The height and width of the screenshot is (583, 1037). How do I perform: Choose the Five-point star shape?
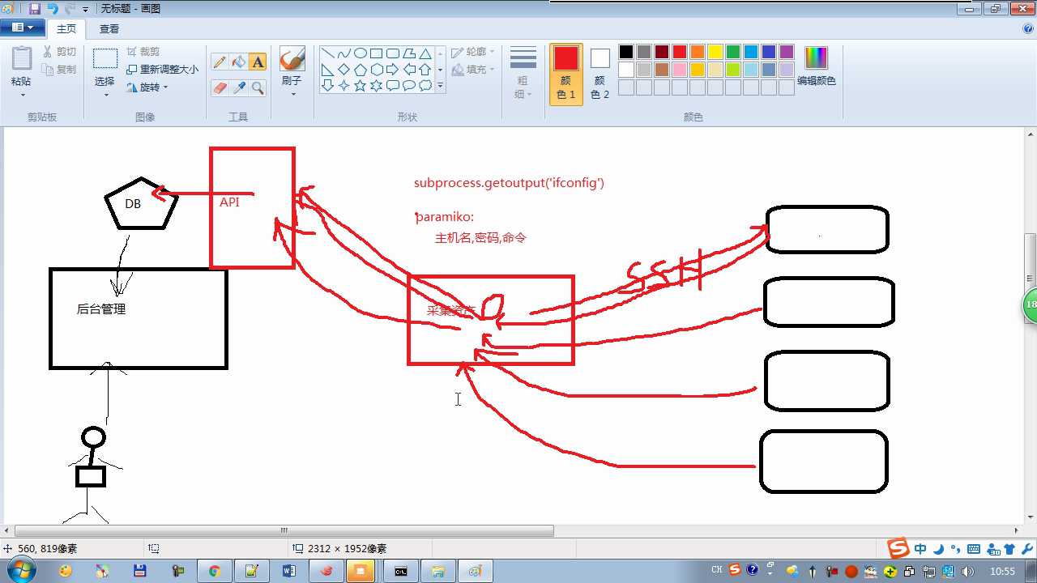[x=361, y=86]
